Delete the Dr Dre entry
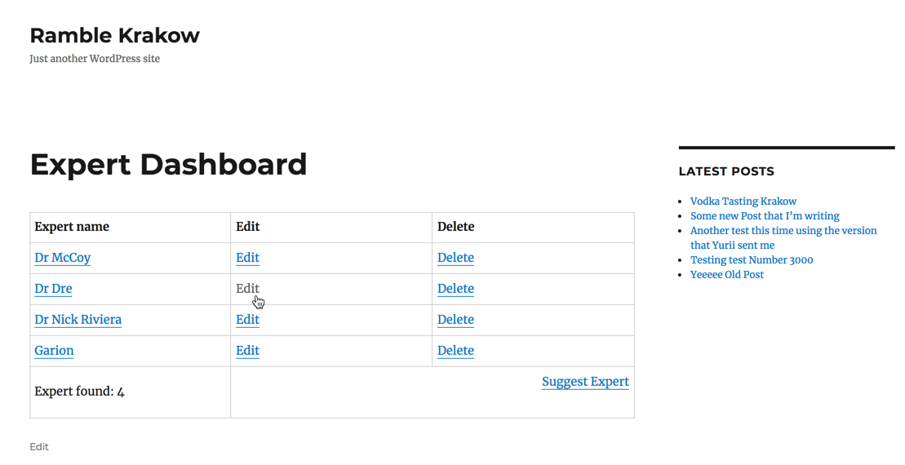905x465 pixels. coord(455,289)
